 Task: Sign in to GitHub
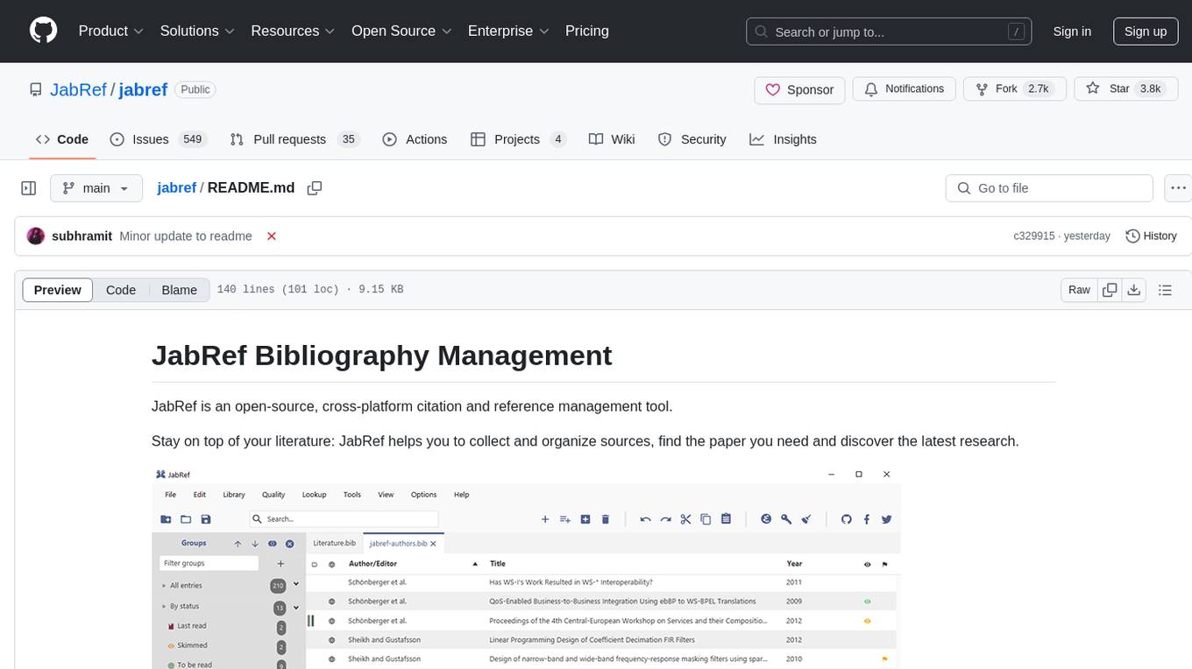pos(1072,32)
